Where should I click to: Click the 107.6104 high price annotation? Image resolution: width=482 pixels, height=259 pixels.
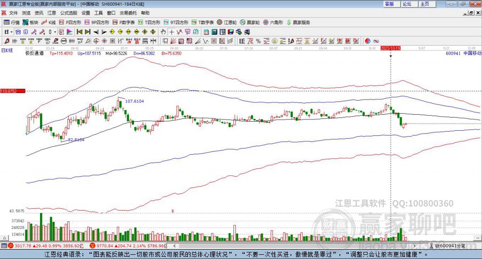[x=135, y=101]
